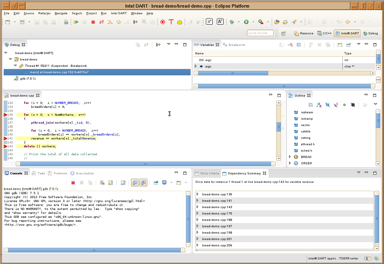Click the green Resume button in toolbar

(x=76, y=22)
